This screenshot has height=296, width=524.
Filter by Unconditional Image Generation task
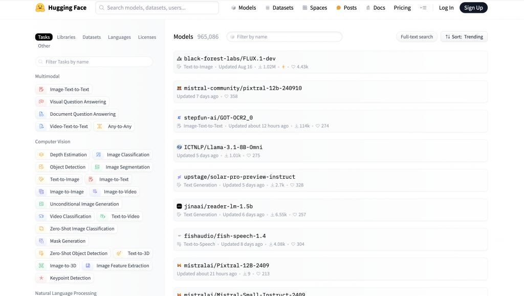78,204
